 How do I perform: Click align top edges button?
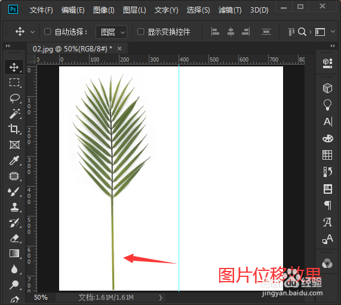point(291,32)
